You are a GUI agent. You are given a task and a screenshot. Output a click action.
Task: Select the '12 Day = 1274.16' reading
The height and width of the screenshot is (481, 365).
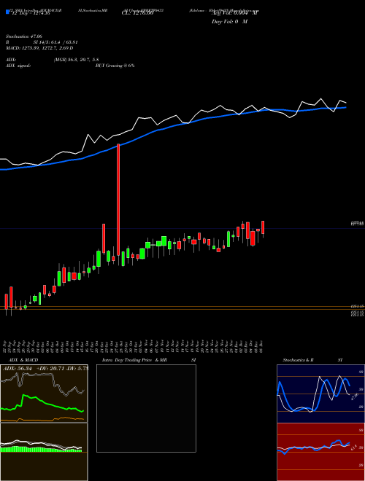point(30,13)
